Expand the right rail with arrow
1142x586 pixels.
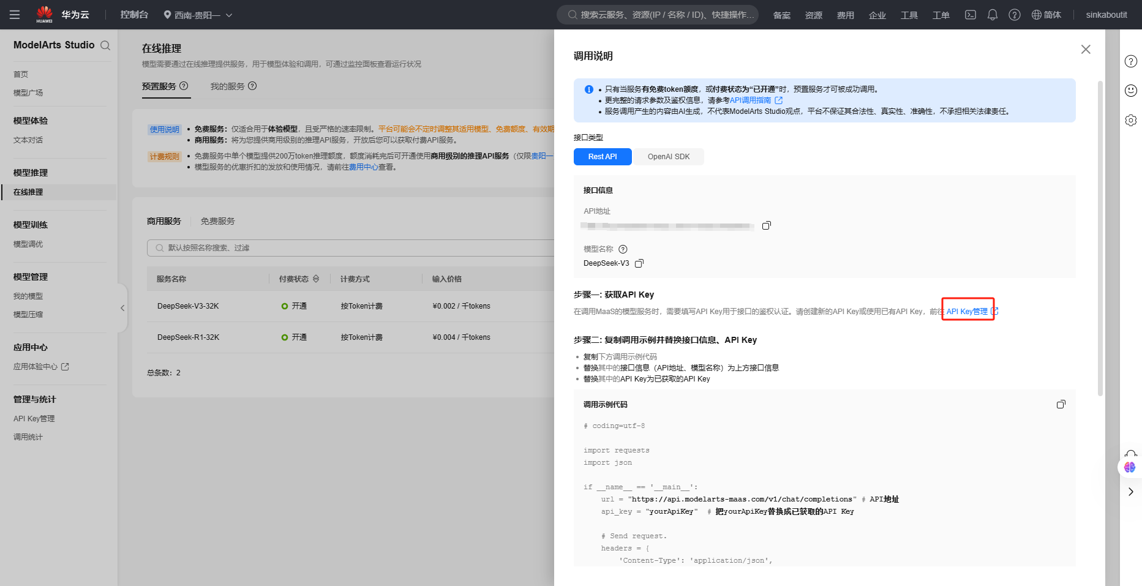(x=1131, y=492)
